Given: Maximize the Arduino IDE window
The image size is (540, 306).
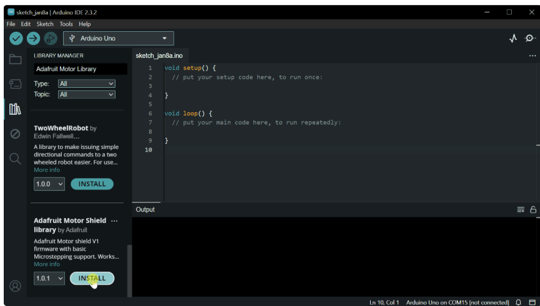Looking at the screenshot, I should (509, 12).
